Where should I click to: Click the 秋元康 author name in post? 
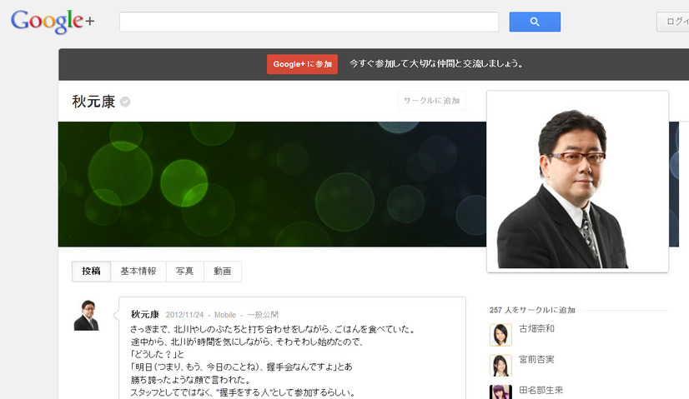[144, 314]
